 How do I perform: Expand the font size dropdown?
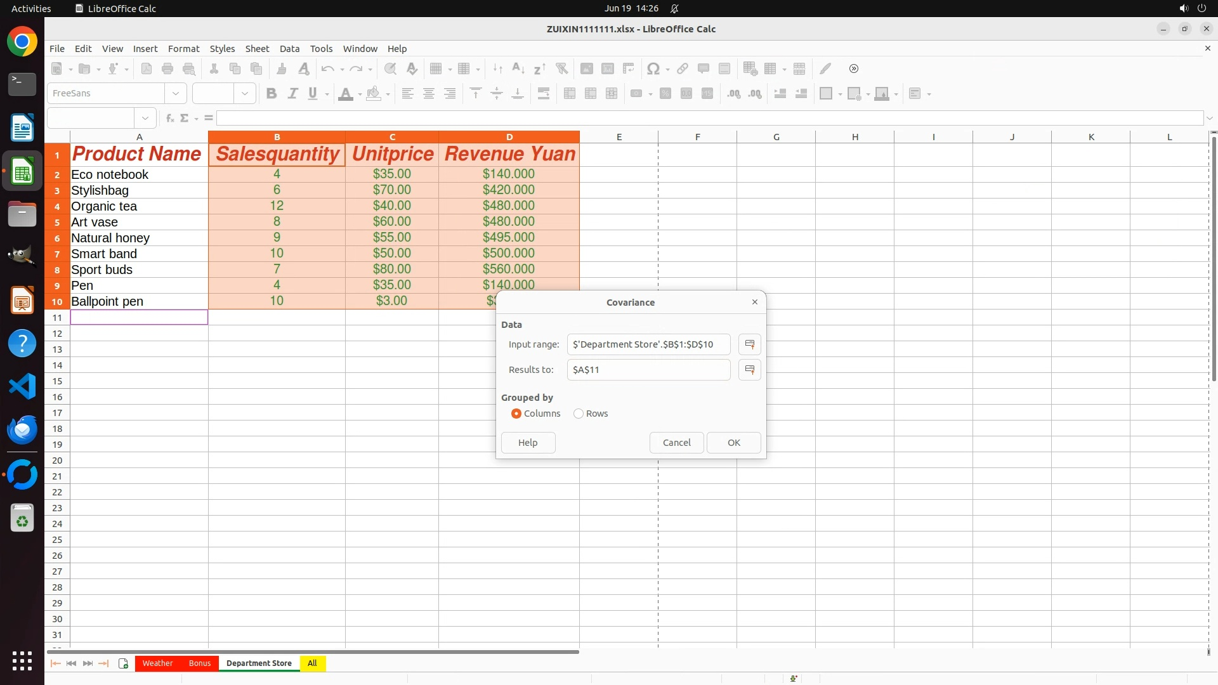coord(245,94)
